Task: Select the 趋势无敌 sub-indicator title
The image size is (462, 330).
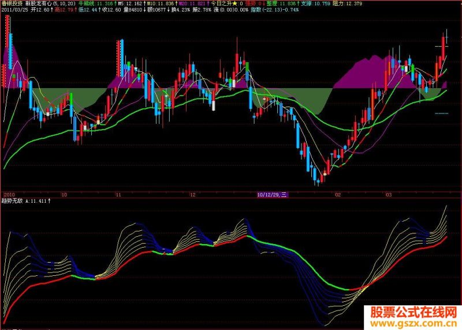Action: [x=12, y=201]
